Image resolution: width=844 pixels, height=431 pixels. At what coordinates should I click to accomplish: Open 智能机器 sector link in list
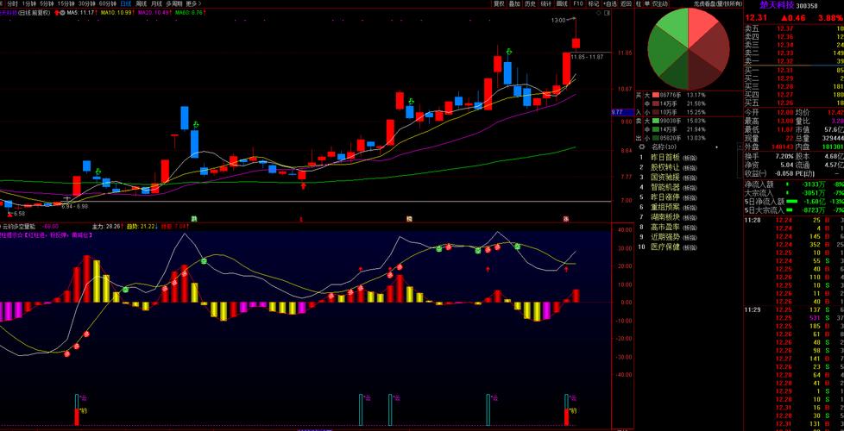pos(665,186)
